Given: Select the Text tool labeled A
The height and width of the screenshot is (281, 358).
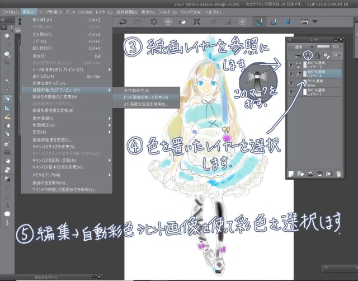Looking at the screenshot, I should 7,205.
